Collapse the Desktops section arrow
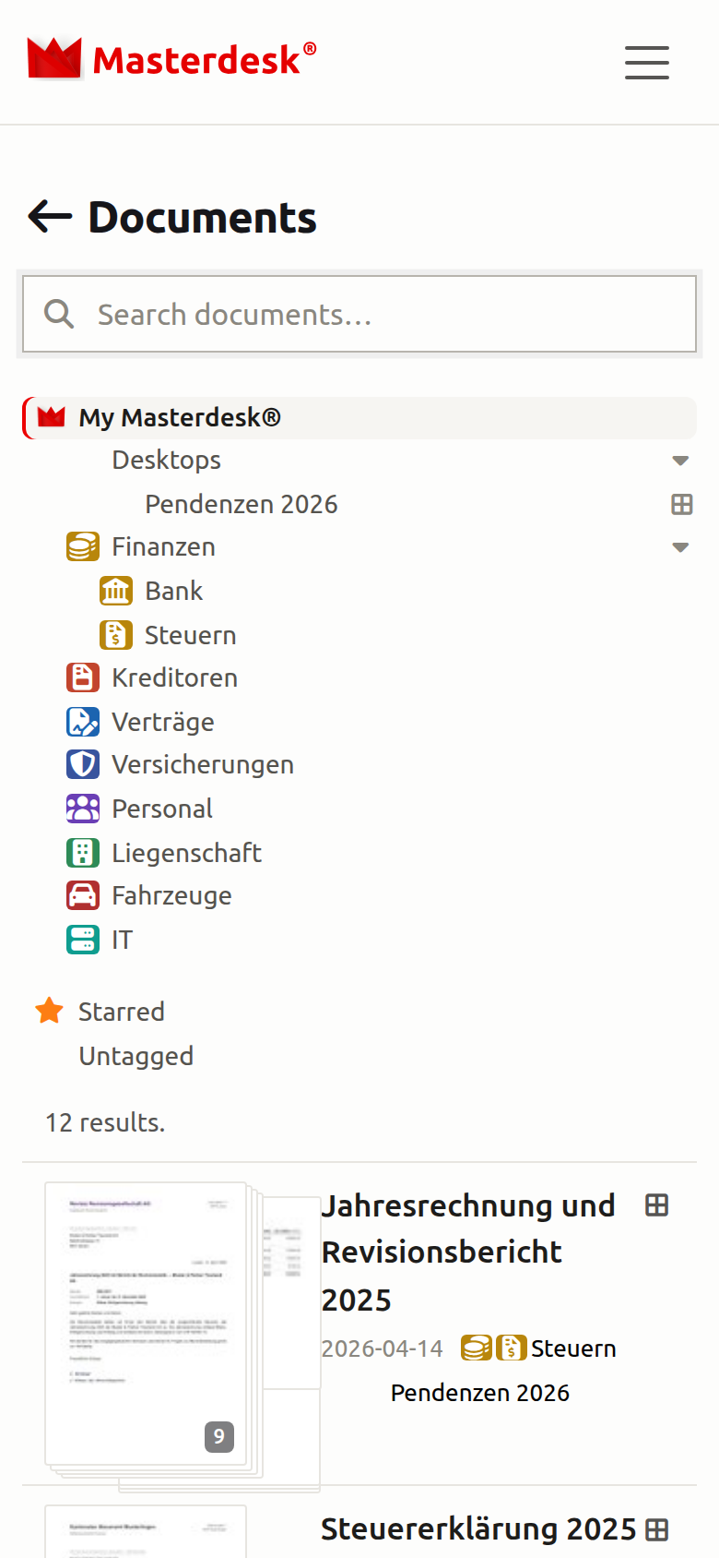 click(680, 461)
